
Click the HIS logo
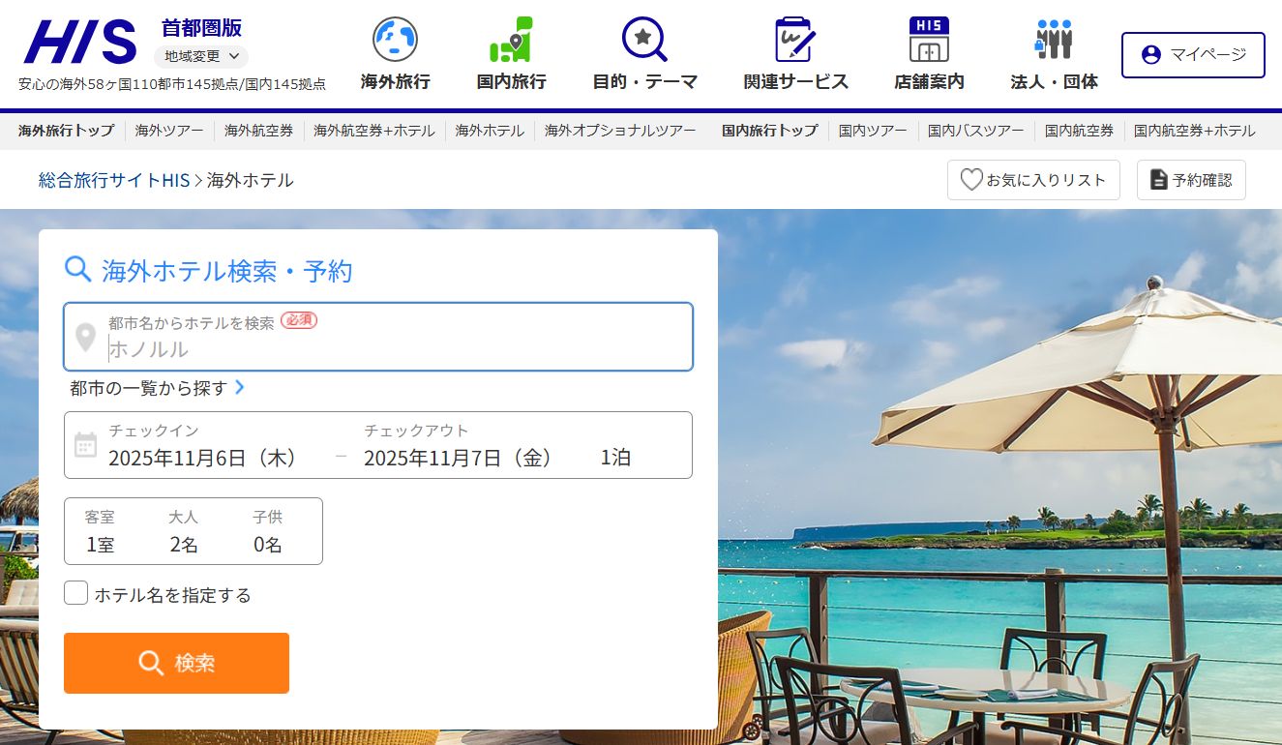[80, 43]
